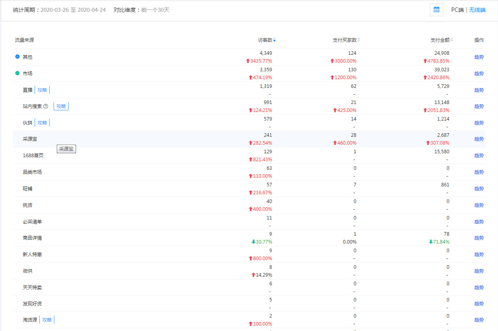Click the 流量来源 column header

24,40
